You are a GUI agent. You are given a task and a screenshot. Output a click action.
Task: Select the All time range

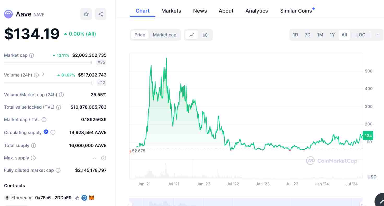pyautogui.click(x=344, y=35)
